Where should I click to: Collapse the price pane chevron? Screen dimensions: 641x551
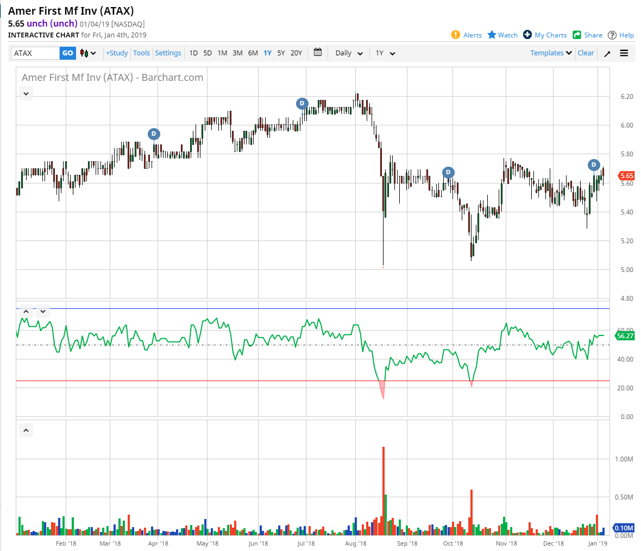coord(26,93)
